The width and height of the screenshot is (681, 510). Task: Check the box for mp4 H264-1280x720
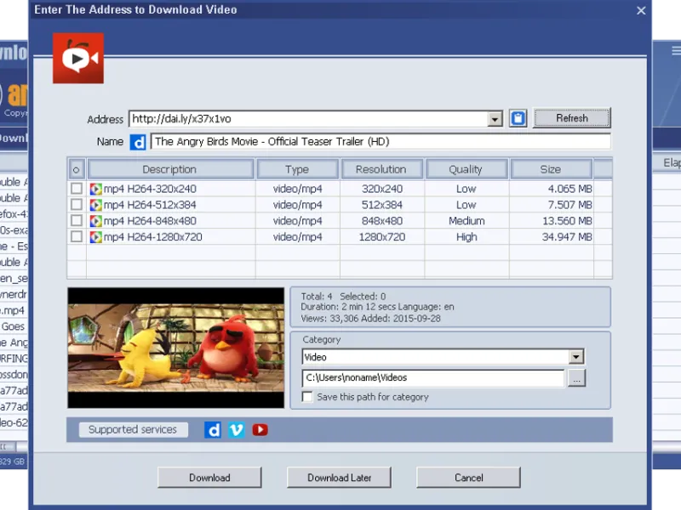pos(77,237)
